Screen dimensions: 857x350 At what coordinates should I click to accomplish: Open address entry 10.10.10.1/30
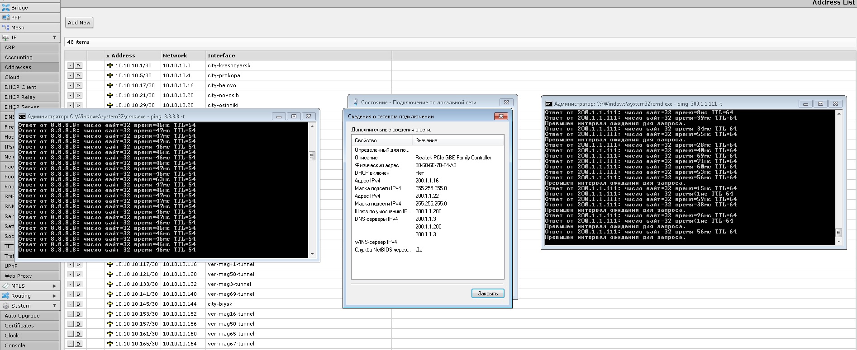(x=133, y=65)
